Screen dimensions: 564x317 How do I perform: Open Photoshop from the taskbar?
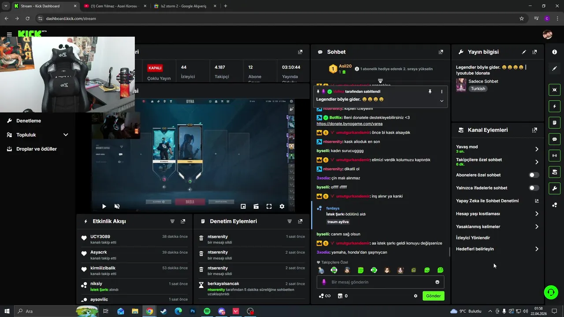pyautogui.click(x=193, y=311)
